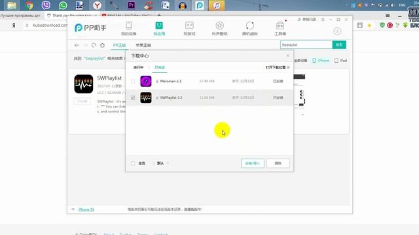Open the download center arrow icon
Viewport: 419px width, 235px height.
(337, 31)
